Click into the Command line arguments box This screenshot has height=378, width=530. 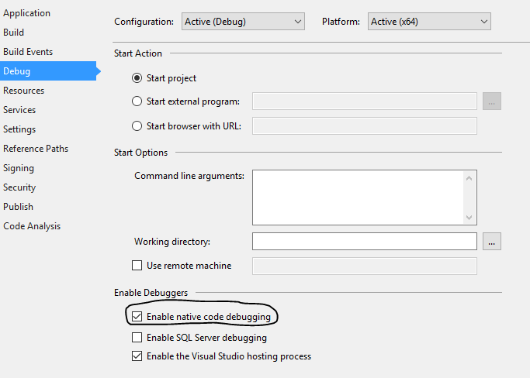coord(357,197)
